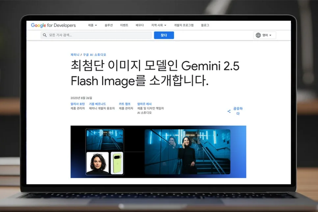Click the 공유하다 share link
This screenshot has height=212, width=318.
(238, 111)
